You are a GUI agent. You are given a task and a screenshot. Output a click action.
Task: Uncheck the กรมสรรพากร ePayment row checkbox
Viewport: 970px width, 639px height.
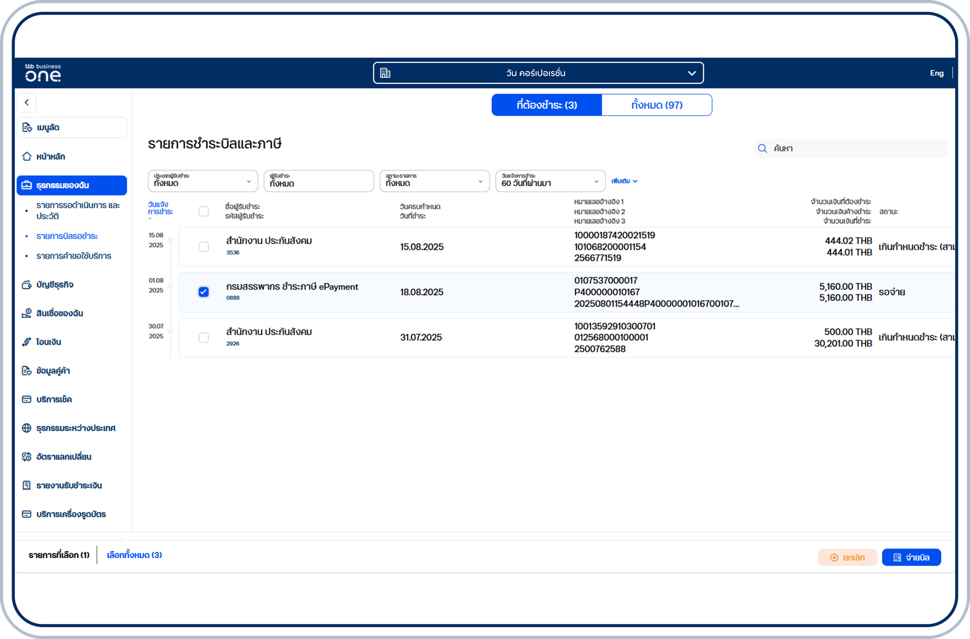(203, 292)
